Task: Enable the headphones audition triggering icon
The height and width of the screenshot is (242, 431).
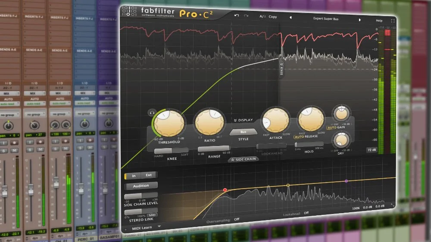Action: point(152,112)
